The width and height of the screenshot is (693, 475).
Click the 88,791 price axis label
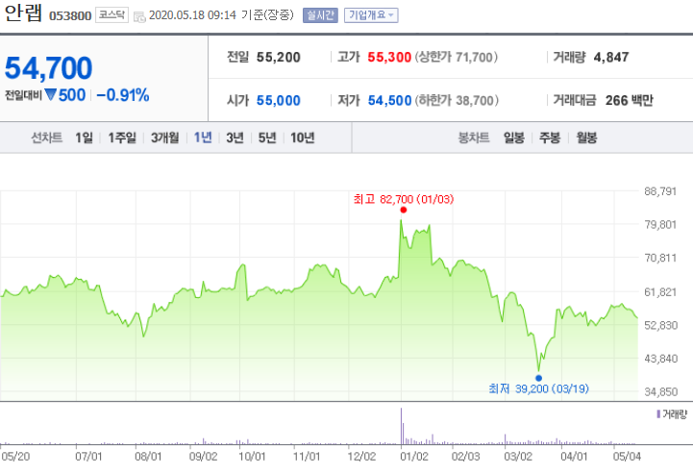(660, 191)
